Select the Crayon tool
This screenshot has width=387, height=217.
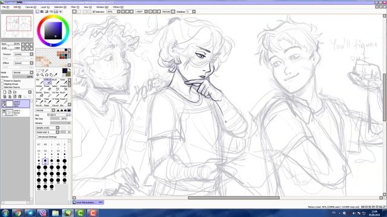tap(56, 105)
